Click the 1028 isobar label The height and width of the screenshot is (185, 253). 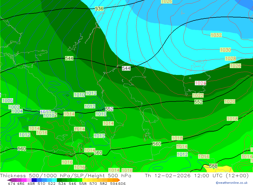230,59
